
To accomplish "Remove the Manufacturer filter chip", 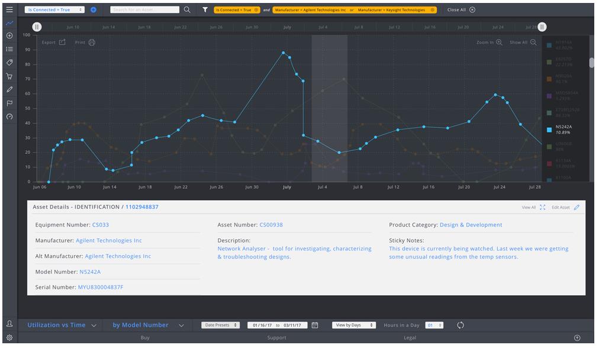I will pos(433,10).
